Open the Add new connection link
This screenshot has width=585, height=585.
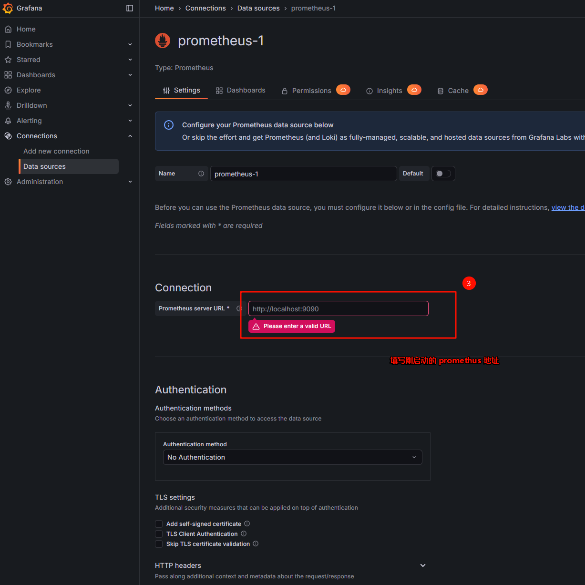pos(56,151)
